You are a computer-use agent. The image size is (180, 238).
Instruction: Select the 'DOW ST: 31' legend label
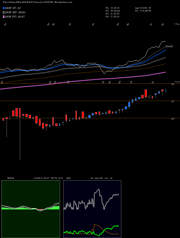13,8
